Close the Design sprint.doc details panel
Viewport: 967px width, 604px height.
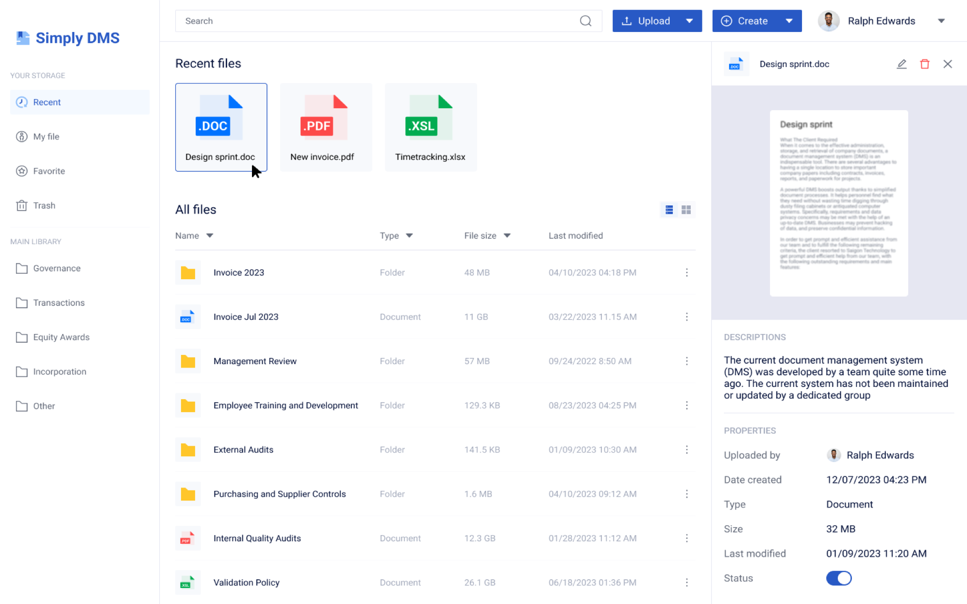pyautogui.click(x=947, y=64)
